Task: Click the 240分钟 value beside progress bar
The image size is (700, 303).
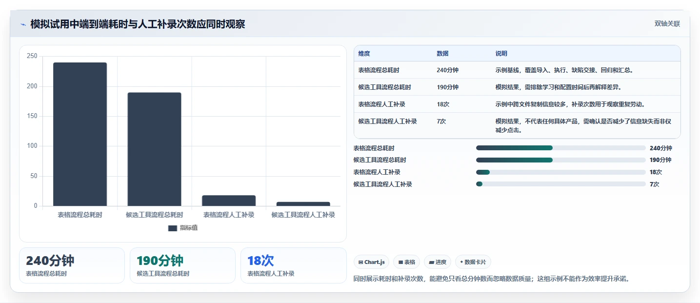Action: click(660, 148)
